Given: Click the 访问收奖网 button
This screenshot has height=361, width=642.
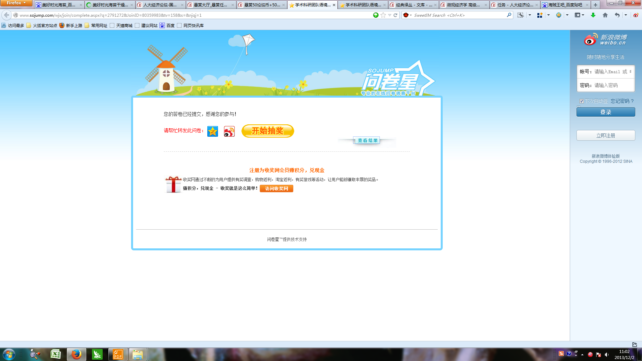Looking at the screenshot, I should click(x=276, y=189).
